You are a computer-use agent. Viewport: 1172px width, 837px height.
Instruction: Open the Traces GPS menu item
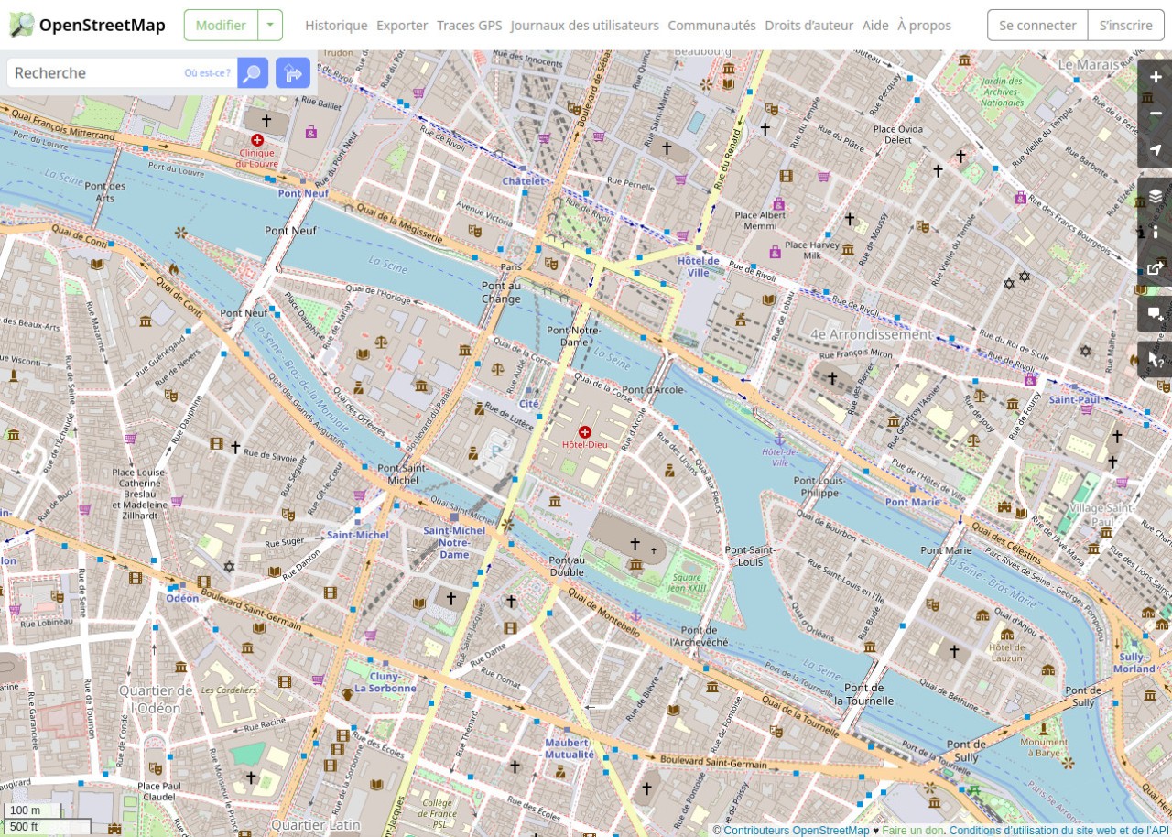(470, 25)
